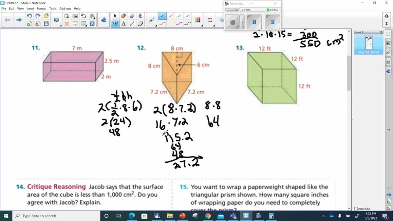Select the Fill bucket tool
The image size is (393, 221).
pos(140,16)
